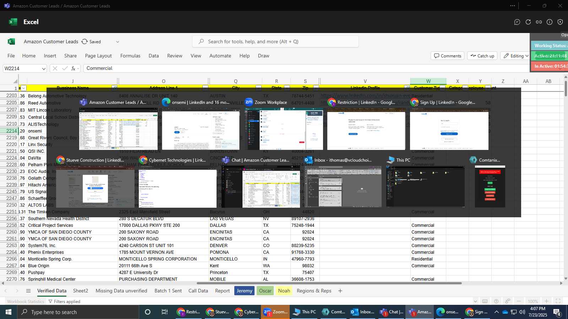Click the fx insert function icon
The image size is (568, 319).
coord(73,68)
